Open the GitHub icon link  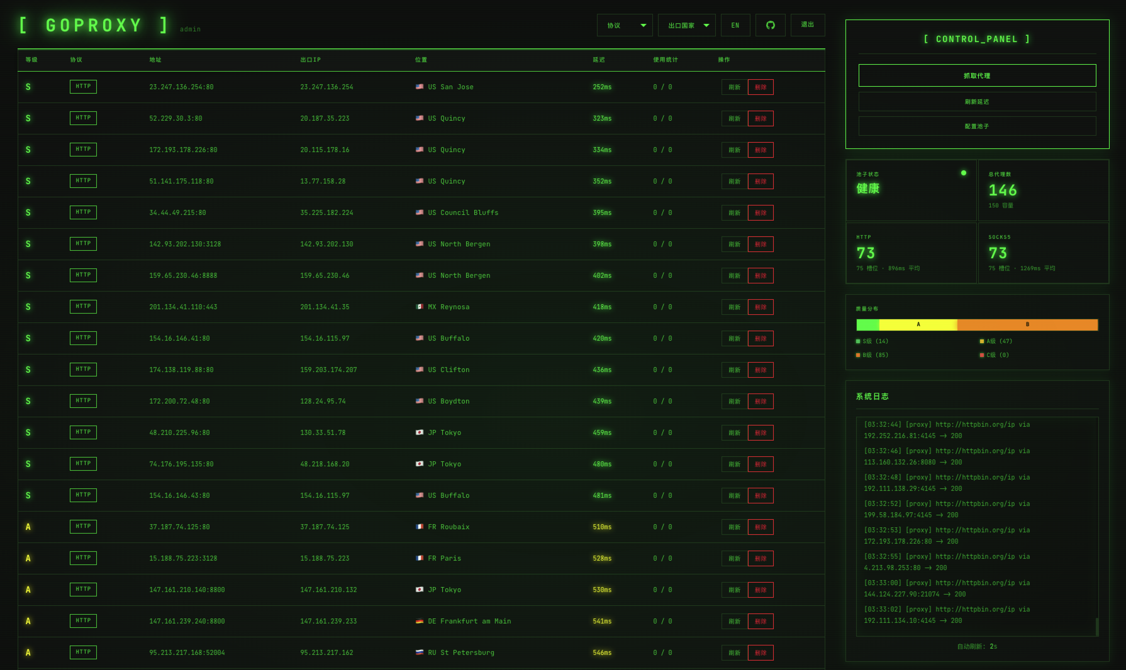[x=770, y=25]
